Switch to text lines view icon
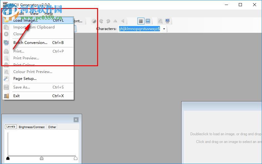This screenshot has height=164, width=262. 141,21
